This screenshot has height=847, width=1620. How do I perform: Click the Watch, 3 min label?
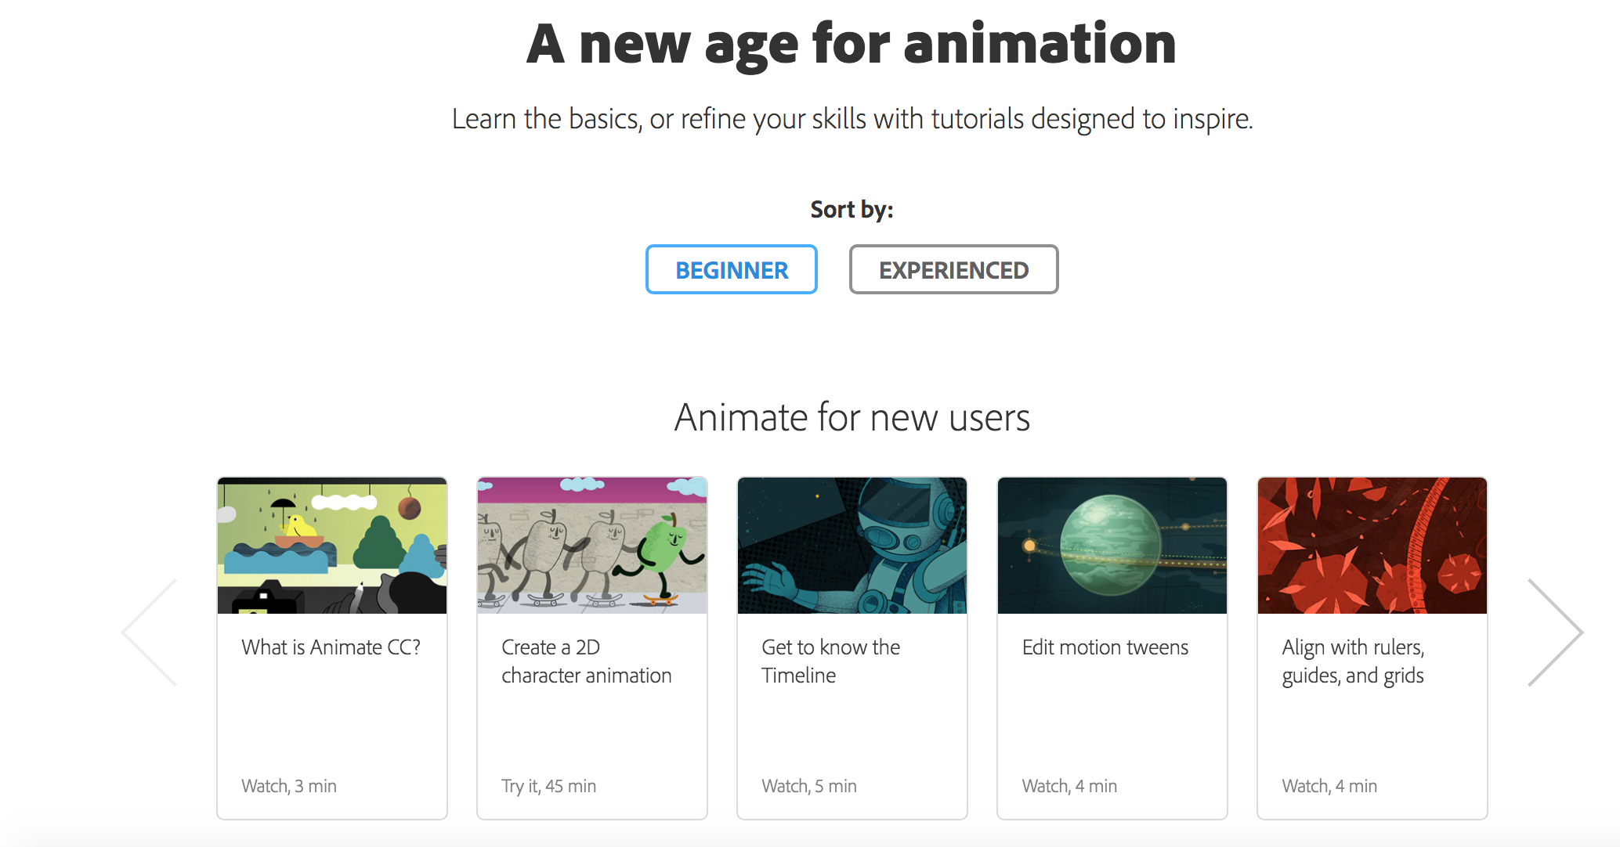(289, 786)
